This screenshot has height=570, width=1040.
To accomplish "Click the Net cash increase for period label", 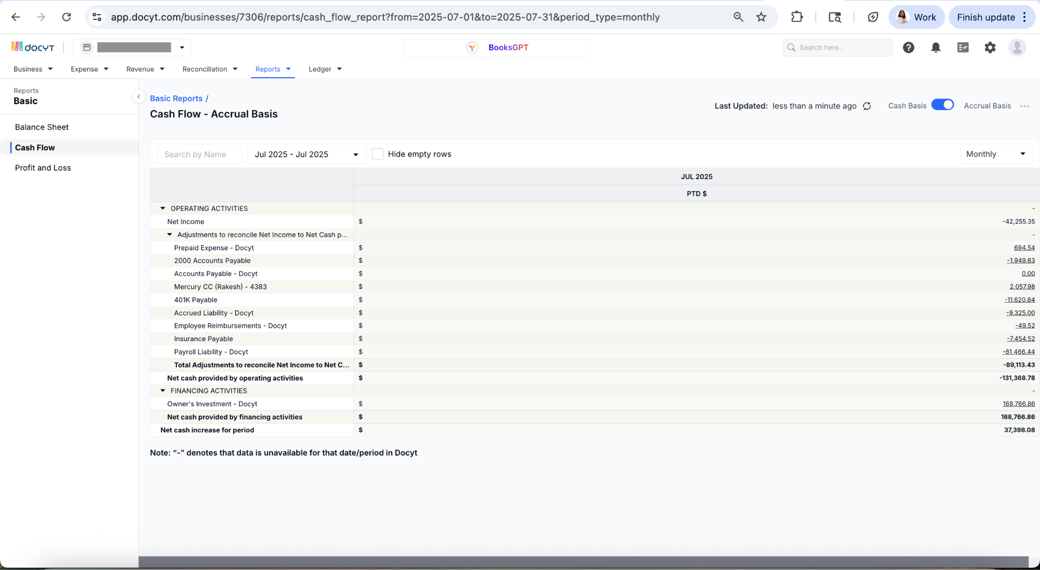I will 207,430.
